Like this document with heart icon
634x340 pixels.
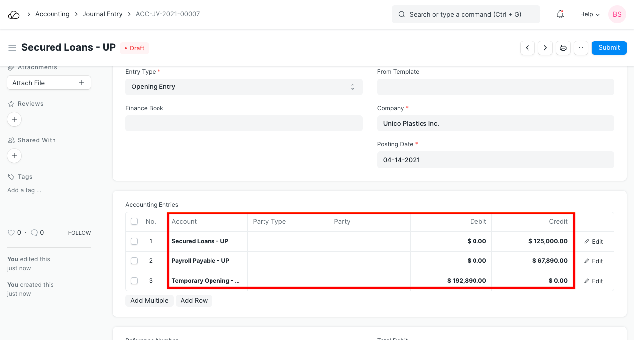coord(11,233)
